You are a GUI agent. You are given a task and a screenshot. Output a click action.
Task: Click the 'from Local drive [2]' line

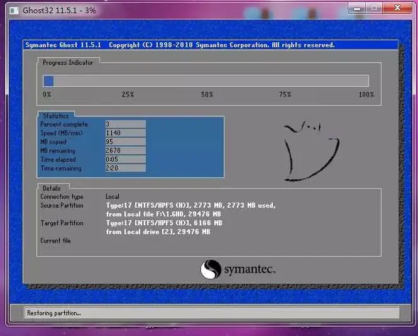coord(158,232)
